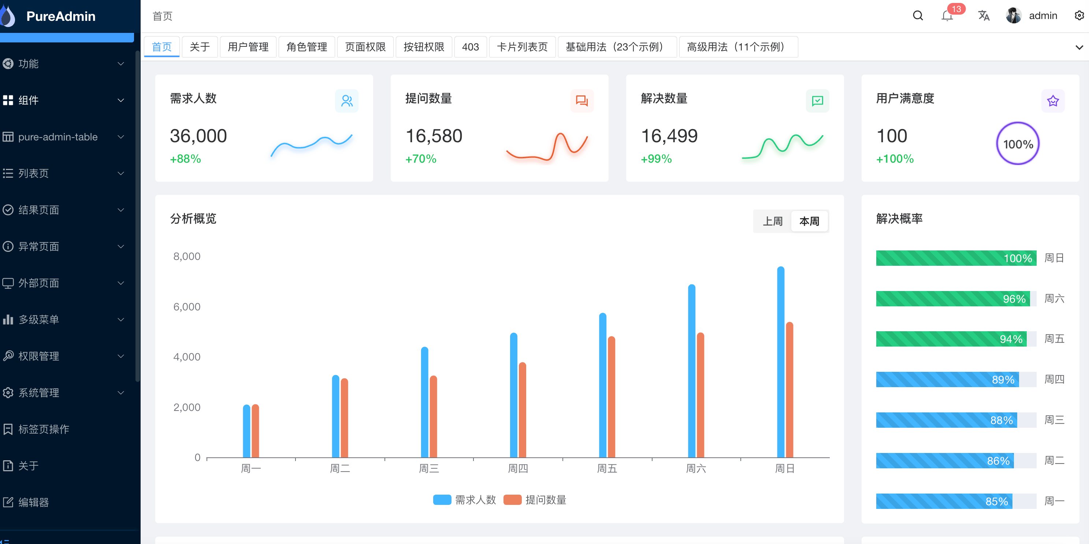Click the PureAdmin logo
The width and height of the screenshot is (1089, 544).
click(x=60, y=16)
